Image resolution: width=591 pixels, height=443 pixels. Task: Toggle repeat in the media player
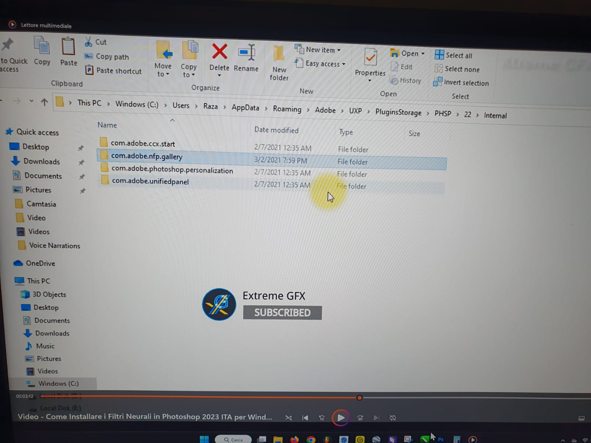coord(393,418)
